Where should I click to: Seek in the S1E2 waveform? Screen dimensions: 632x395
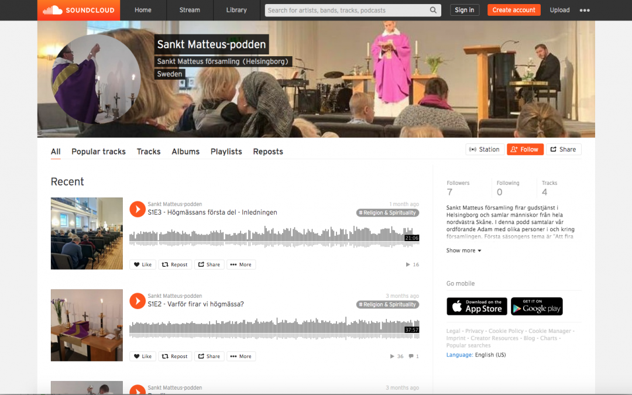click(x=274, y=328)
